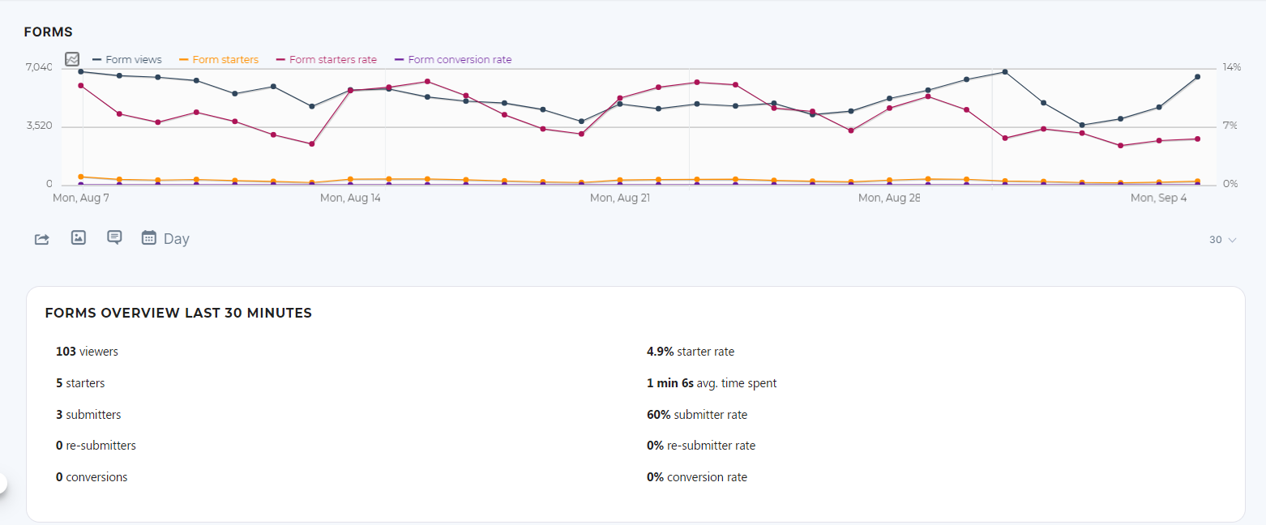Click the partial round button at left edge
1266x525 pixels.
2,484
